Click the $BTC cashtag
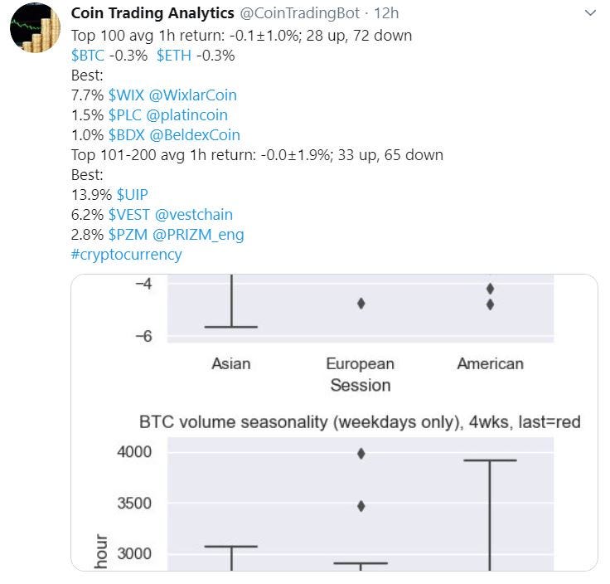 pyautogui.click(x=88, y=56)
